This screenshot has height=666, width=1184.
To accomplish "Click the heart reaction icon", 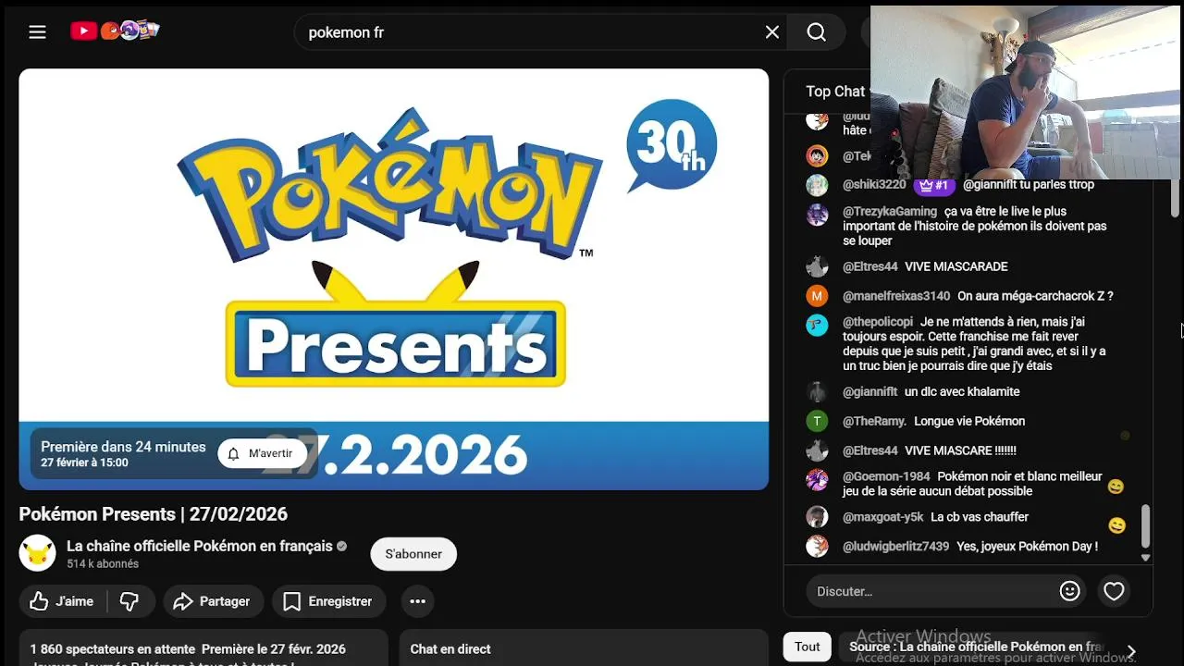I will [1114, 591].
